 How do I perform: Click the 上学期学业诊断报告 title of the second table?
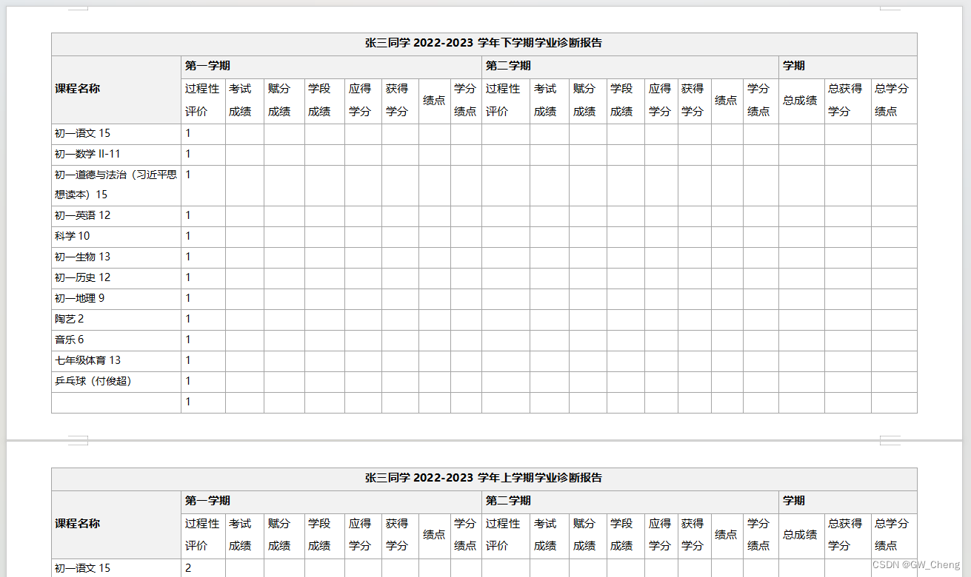484,478
